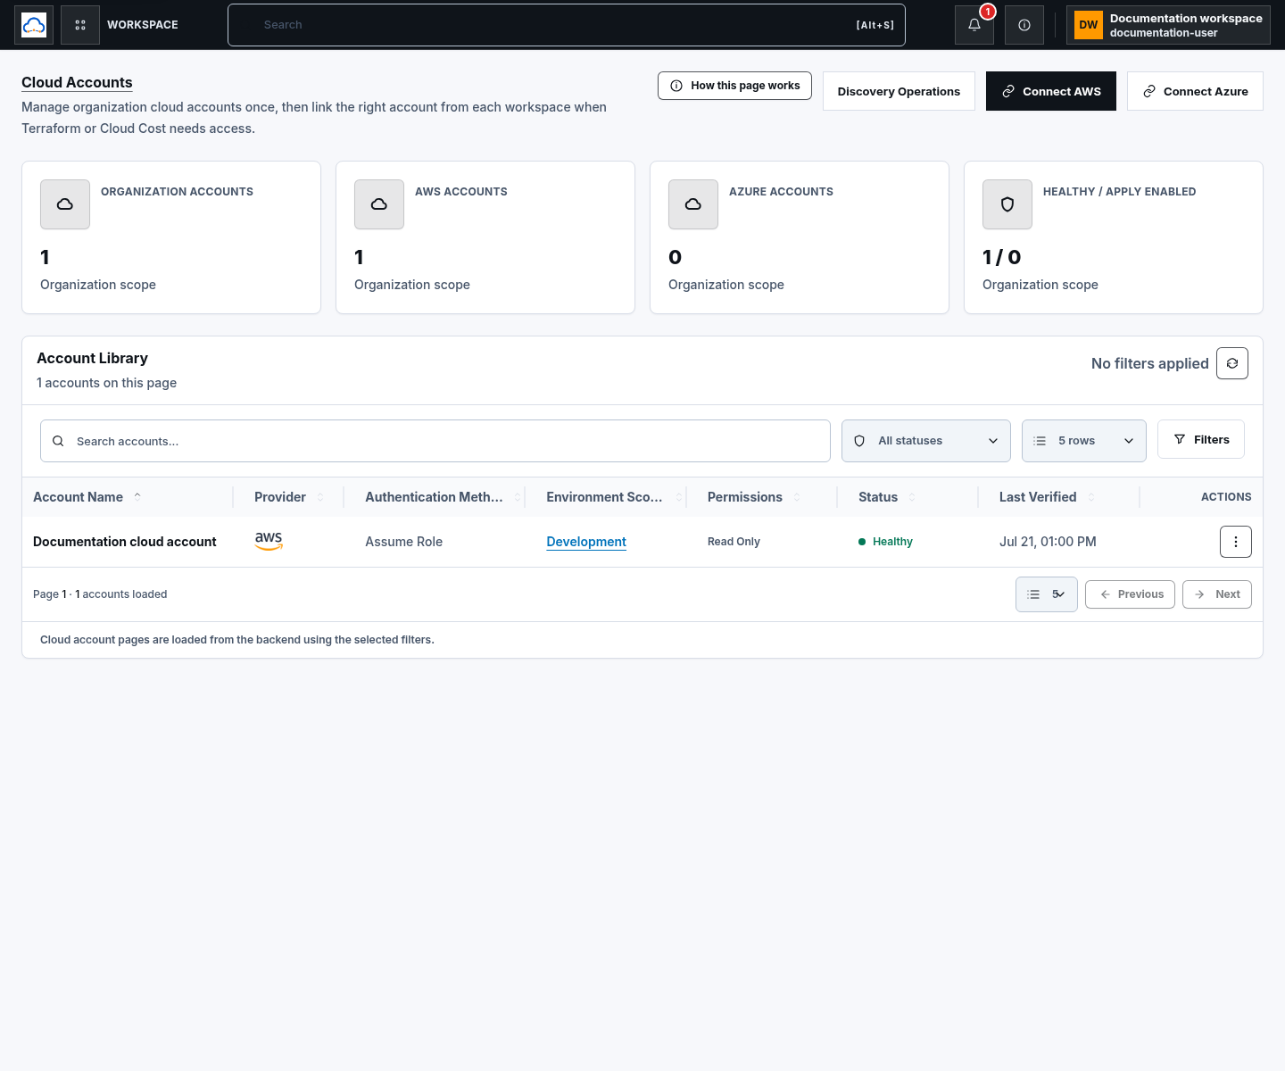The image size is (1285, 1071).
Task: Click the Last Verified column header
Action: (1038, 497)
